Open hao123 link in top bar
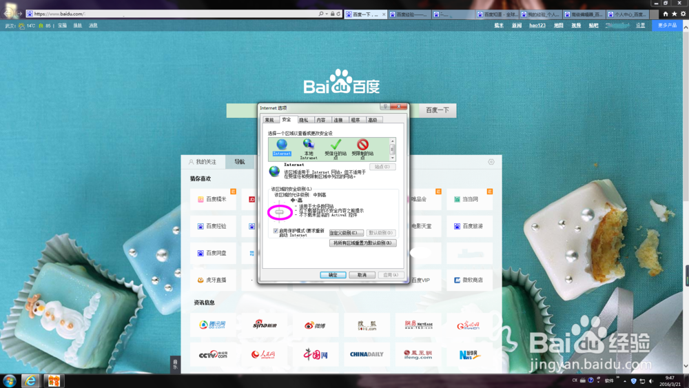 [537, 25]
